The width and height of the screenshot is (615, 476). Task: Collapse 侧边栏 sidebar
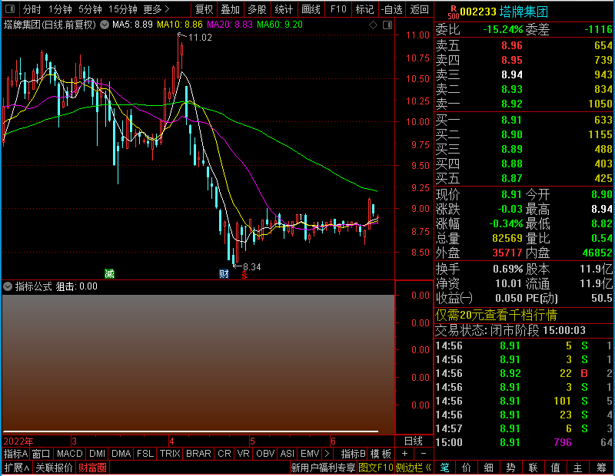(414, 468)
